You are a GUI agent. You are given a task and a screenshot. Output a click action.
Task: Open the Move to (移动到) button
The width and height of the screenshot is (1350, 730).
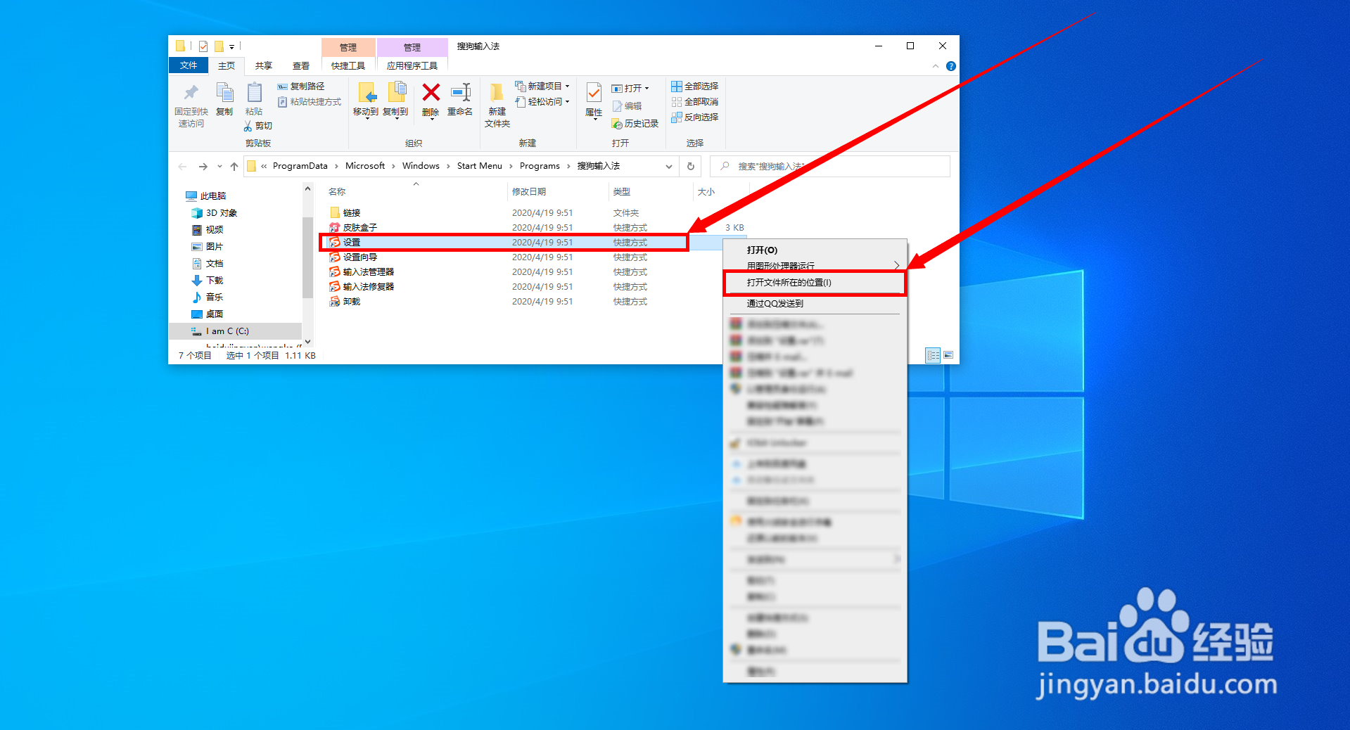tap(366, 100)
